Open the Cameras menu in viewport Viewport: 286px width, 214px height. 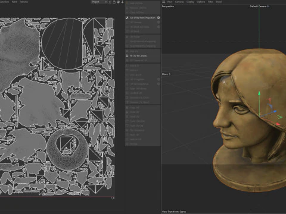pyautogui.click(x=179, y=2)
